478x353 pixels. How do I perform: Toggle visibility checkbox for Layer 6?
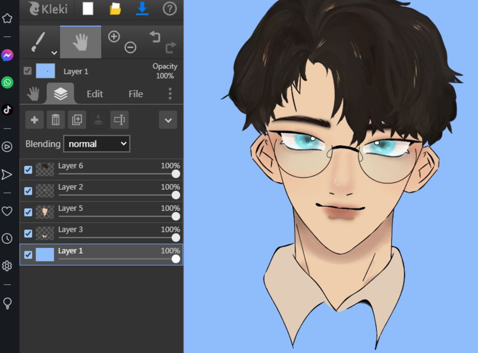pyautogui.click(x=28, y=170)
